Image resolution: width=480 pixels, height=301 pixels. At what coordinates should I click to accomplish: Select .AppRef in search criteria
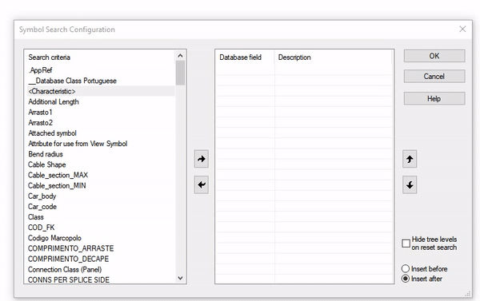coord(101,70)
